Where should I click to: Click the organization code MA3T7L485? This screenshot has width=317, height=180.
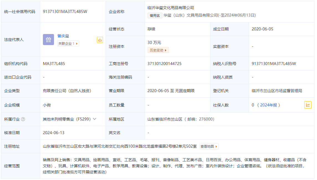[54, 64]
